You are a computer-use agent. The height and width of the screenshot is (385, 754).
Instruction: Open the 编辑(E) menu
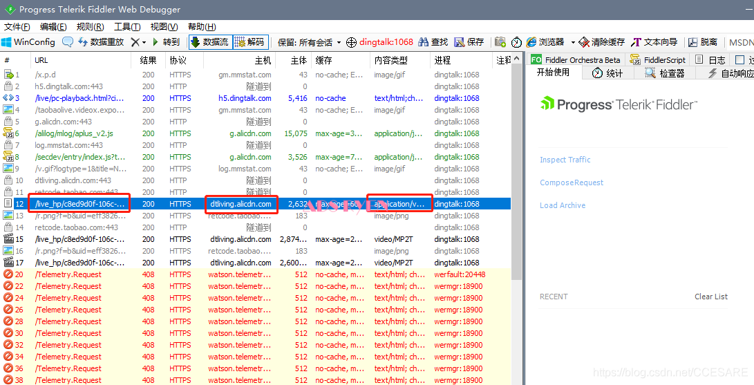pyautogui.click(x=53, y=27)
